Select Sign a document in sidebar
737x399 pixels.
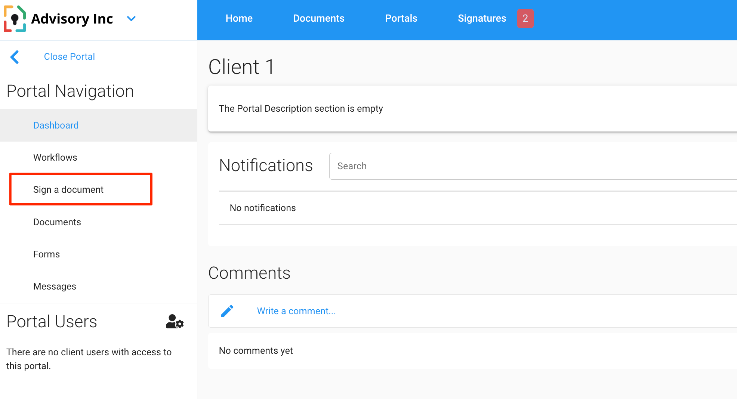pos(68,190)
